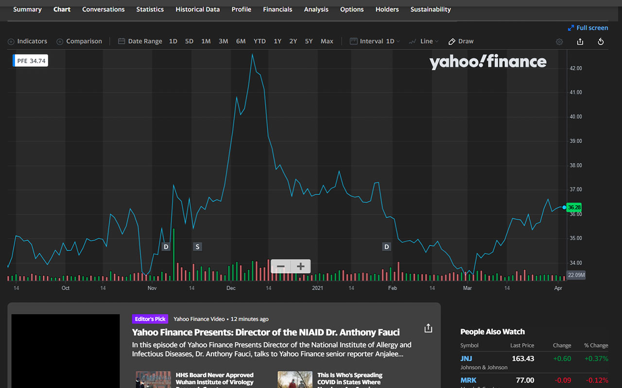Open the Historical Data tab

pos(198,9)
